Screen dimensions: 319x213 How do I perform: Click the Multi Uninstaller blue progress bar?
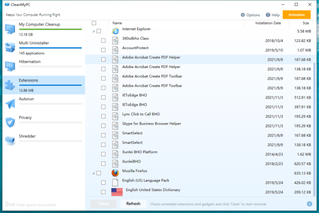pos(51,48)
